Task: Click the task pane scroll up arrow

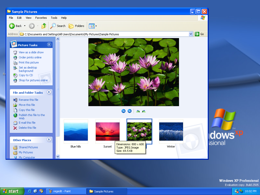Action: (x=58, y=39)
